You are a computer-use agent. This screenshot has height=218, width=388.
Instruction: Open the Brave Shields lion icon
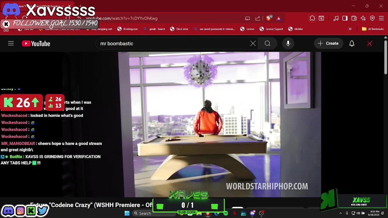[x=269, y=18]
